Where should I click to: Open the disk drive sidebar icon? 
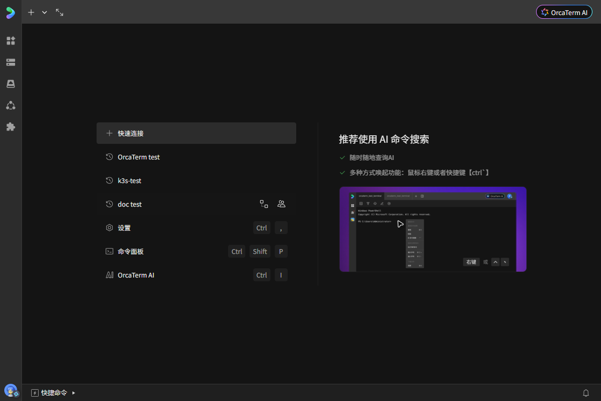click(11, 84)
